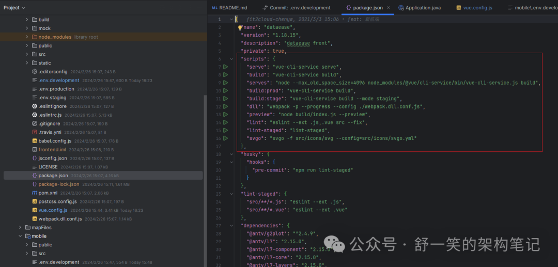Switch to the vue.config.js tab
The width and height of the screenshot is (558, 267).
click(474, 7)
